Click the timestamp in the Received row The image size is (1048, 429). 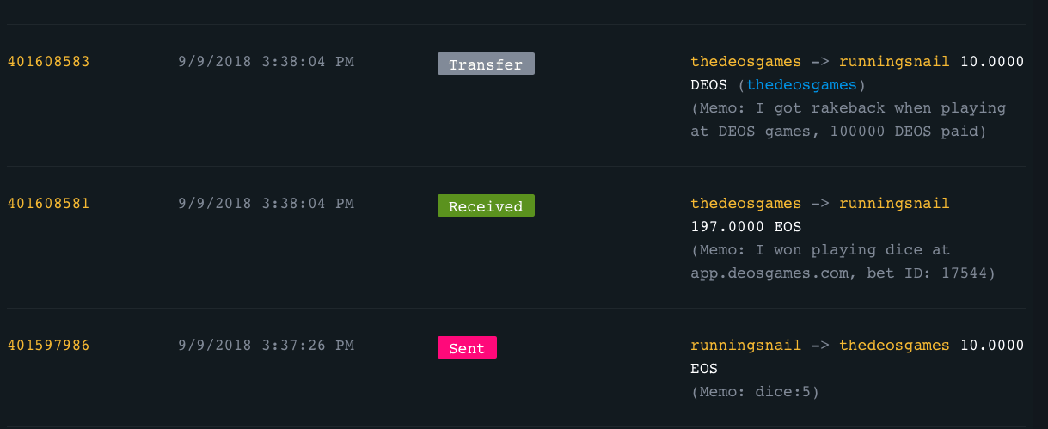(266, 204)
